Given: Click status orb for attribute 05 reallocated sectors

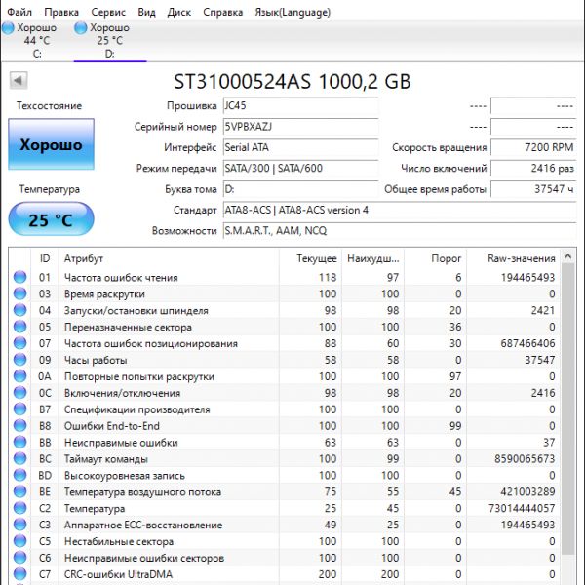Looking at the screenshot, I should [19, 328].
